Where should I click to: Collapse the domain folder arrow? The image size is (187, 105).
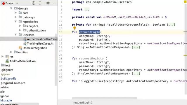tap(11, 8)
